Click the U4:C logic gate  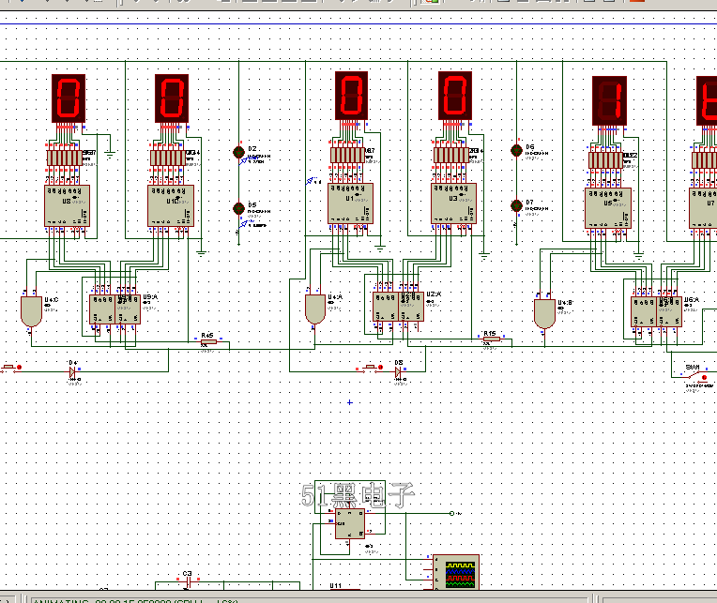tap(31, 311)
